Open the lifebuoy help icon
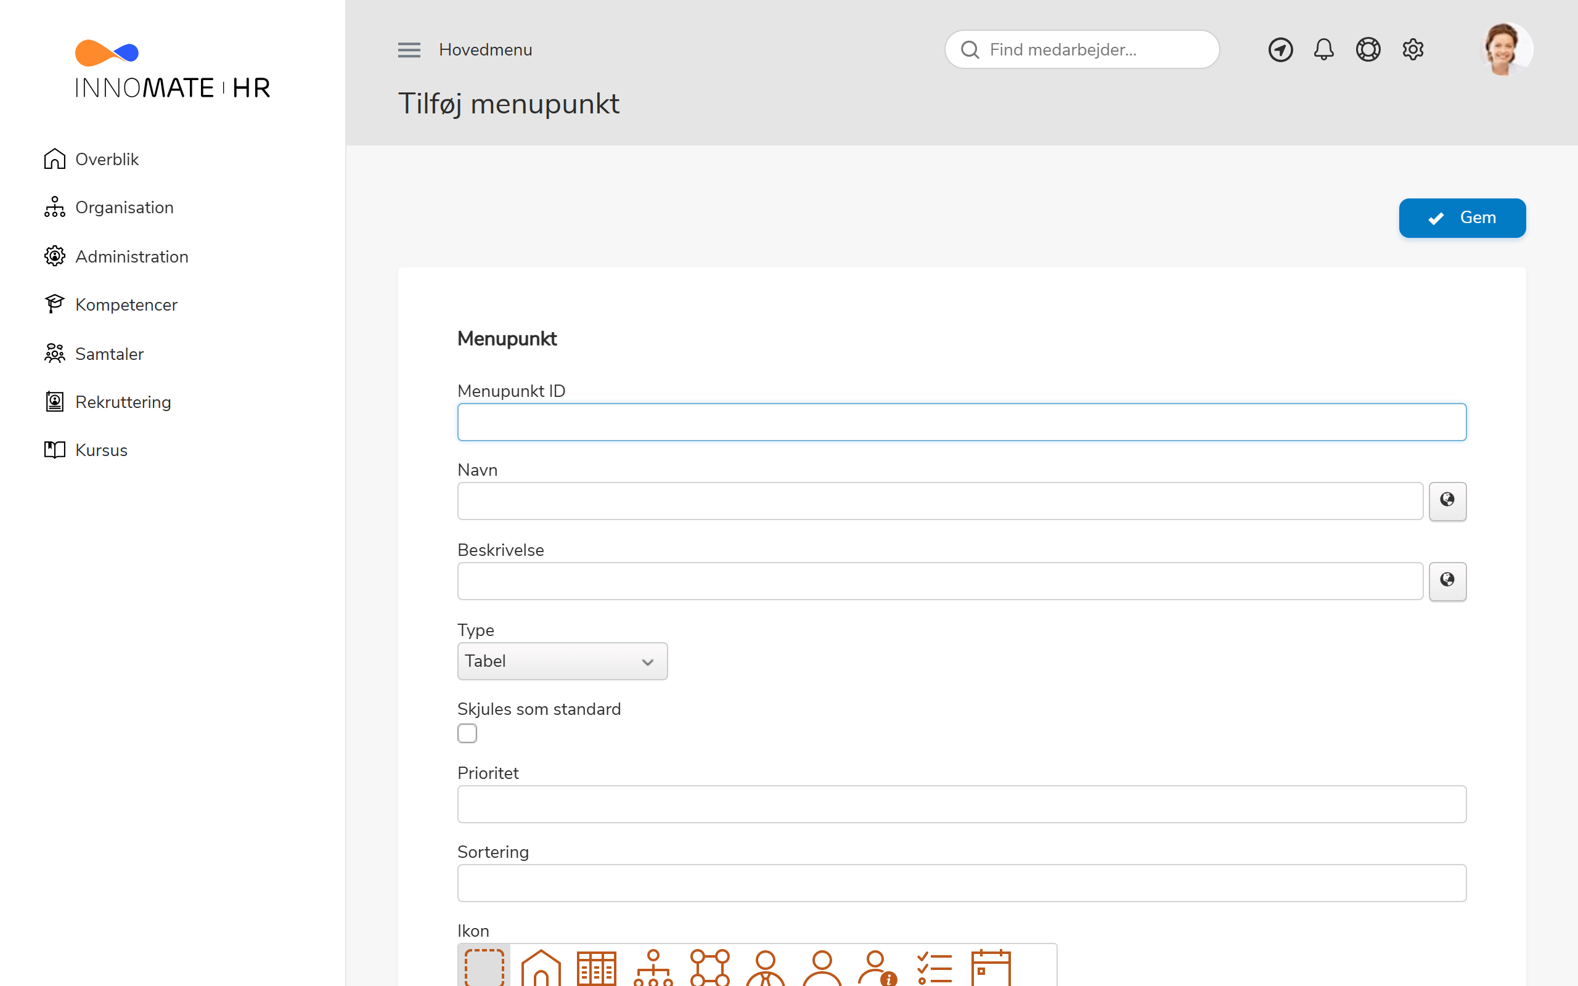 (1368, 49)
